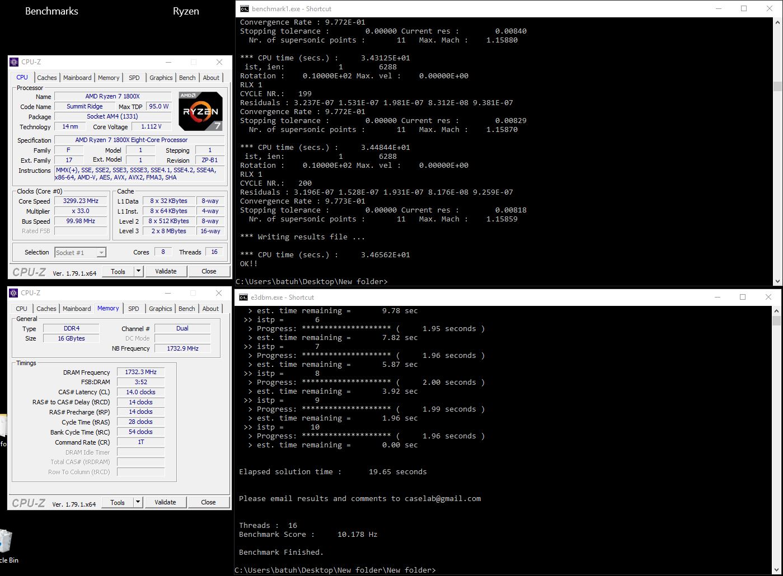Click the Elapsed solution time 19.65 seconds line
This screenshot has height=576, width=783.
click(x=333, y=472)
